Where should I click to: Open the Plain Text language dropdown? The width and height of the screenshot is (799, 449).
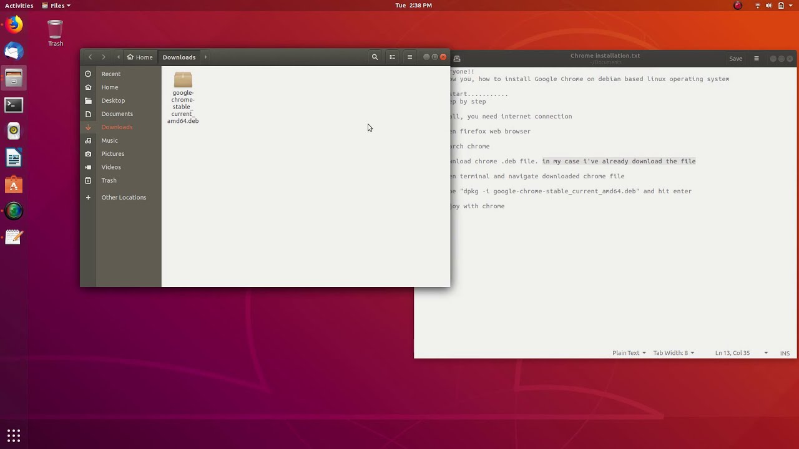pos(629,353)
